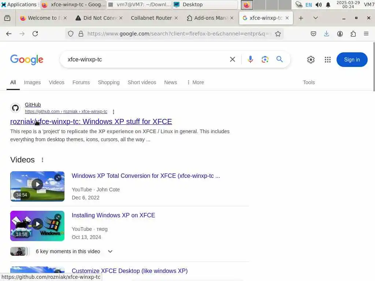Click the Google logo
The width and height of the screenshot is (375, 281).
pyautogui.click(x=27, y=60)
